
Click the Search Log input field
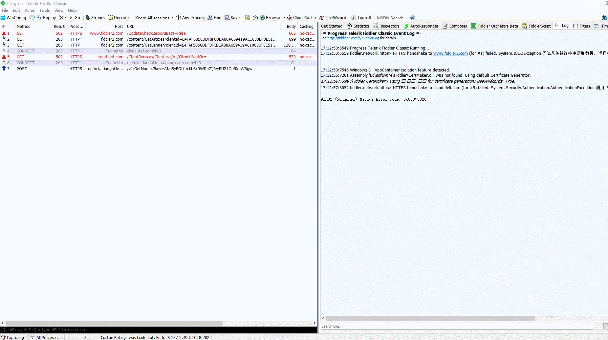click(457, 326)
